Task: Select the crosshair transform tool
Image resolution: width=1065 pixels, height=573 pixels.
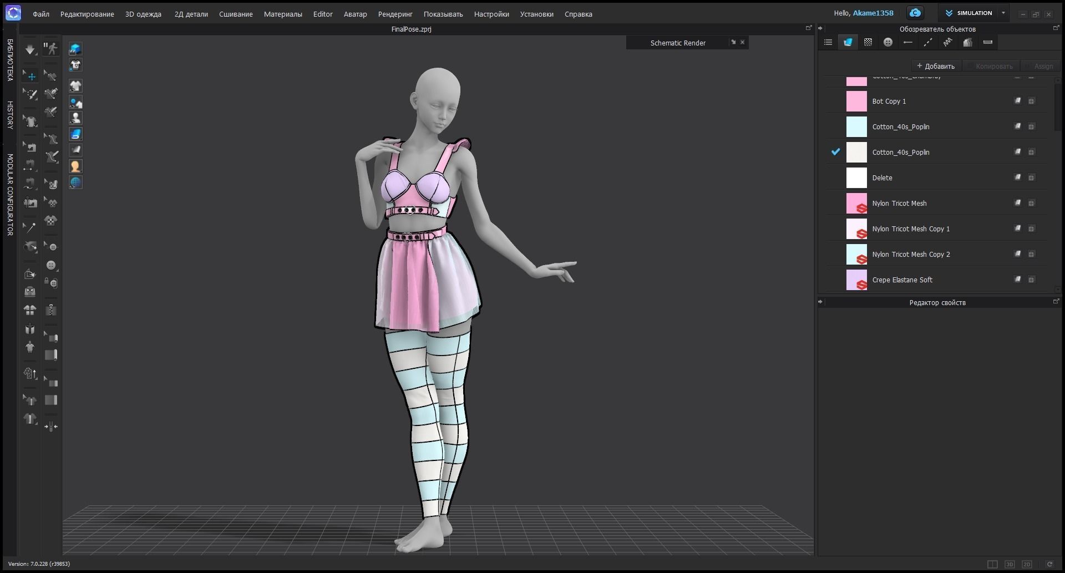Action: (31, 77)
